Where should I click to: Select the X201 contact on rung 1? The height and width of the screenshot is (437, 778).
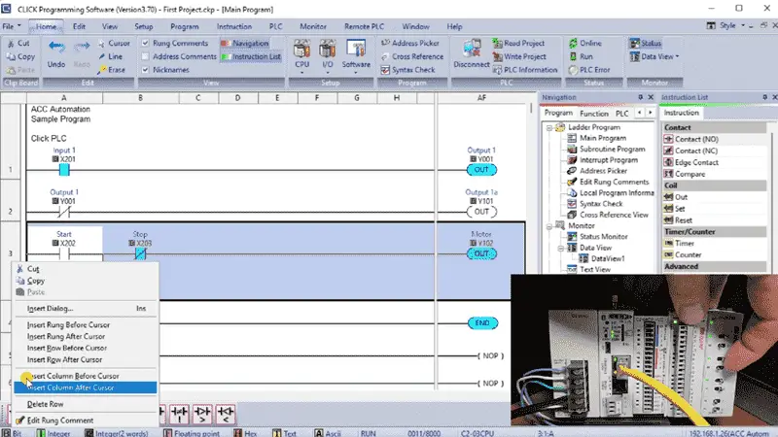click(x=64, y=170)
